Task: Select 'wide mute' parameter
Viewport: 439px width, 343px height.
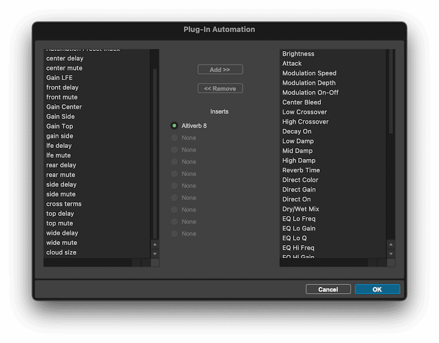Action: tap(61, 243)
